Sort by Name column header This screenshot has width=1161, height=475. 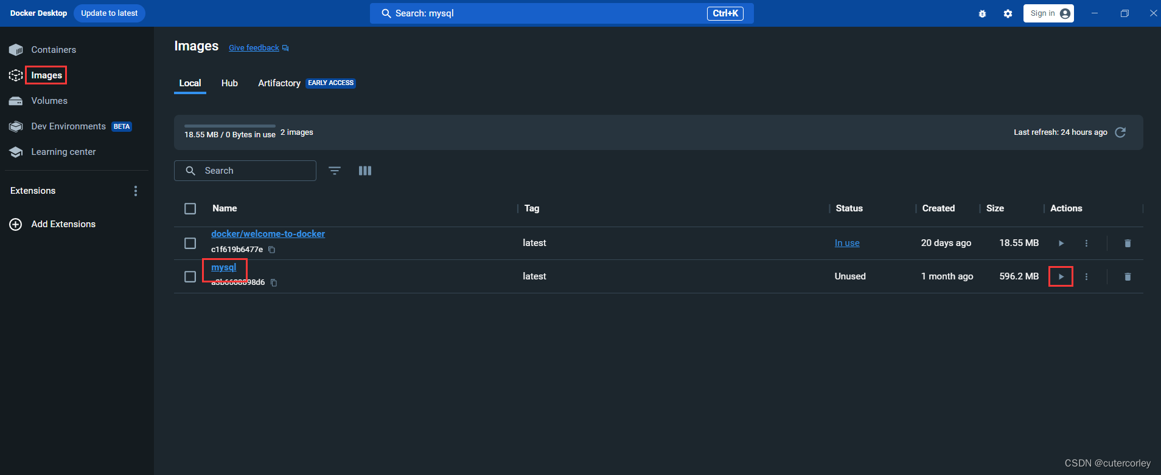tap(225, 208)
